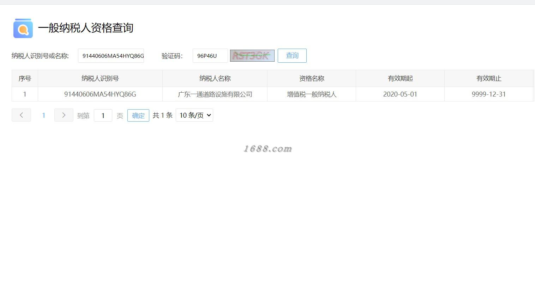Click the 纳税人名称 column header

pyautogui.click(x=215, y=78)
